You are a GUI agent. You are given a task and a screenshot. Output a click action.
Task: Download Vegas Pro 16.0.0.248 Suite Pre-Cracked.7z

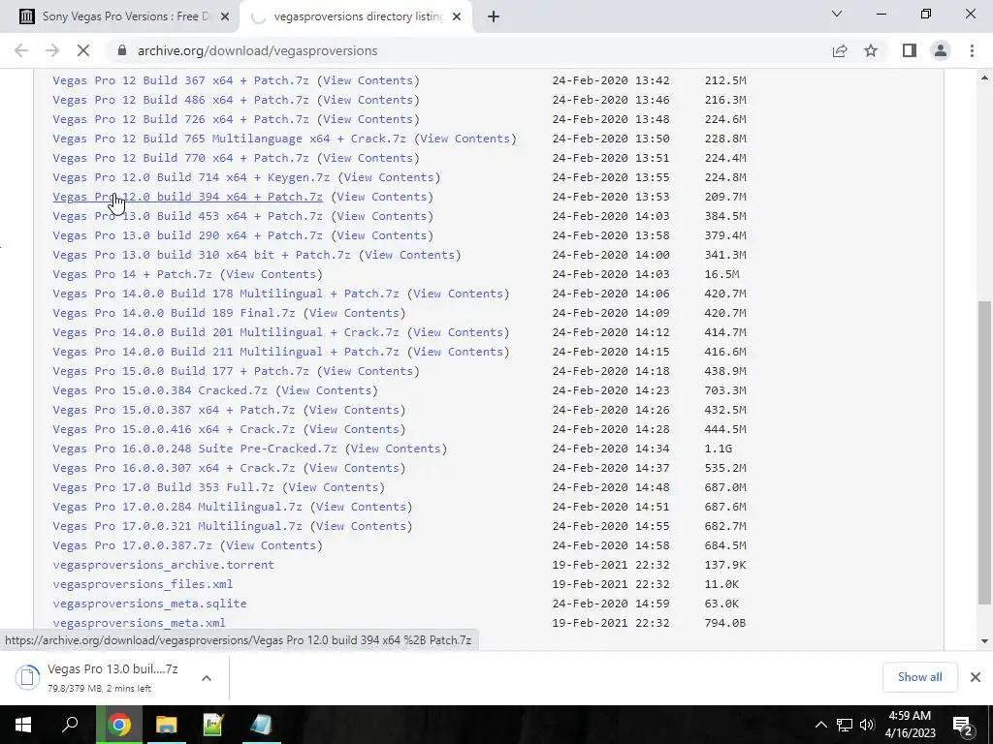click(194, 449)
